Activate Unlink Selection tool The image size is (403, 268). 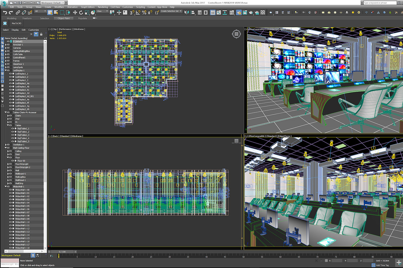click(x=24, y=12)
